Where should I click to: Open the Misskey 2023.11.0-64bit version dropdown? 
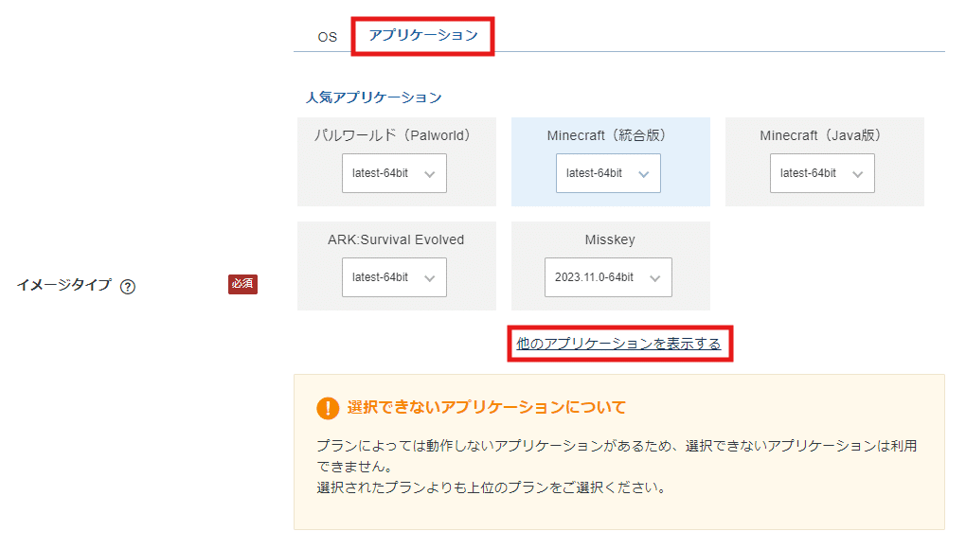[608, 277]
